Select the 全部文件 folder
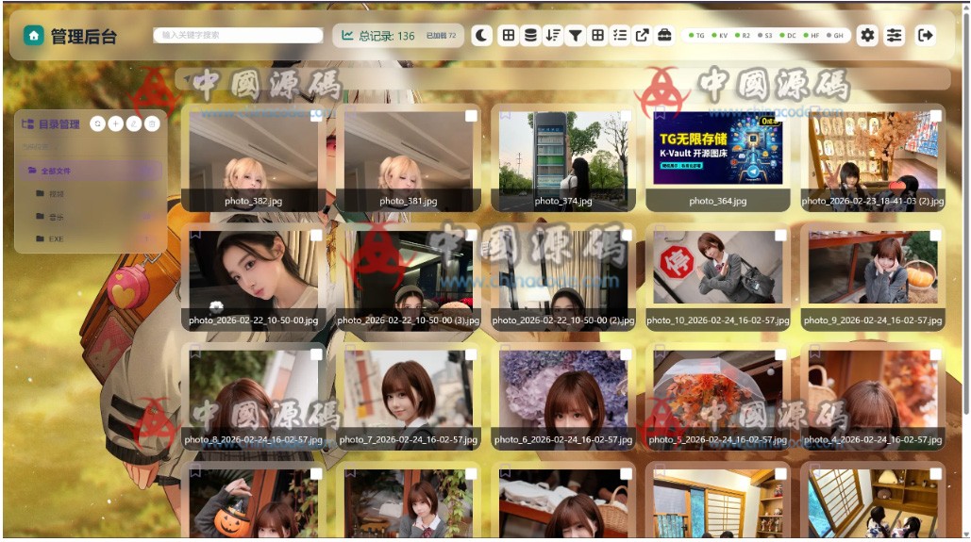Screen dimensions: 971x542 (x=91, y=171)
